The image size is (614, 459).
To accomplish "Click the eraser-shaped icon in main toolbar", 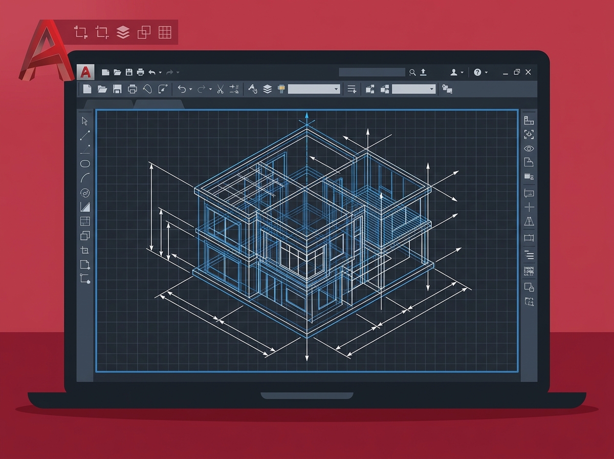I will [x=147, y=89].
